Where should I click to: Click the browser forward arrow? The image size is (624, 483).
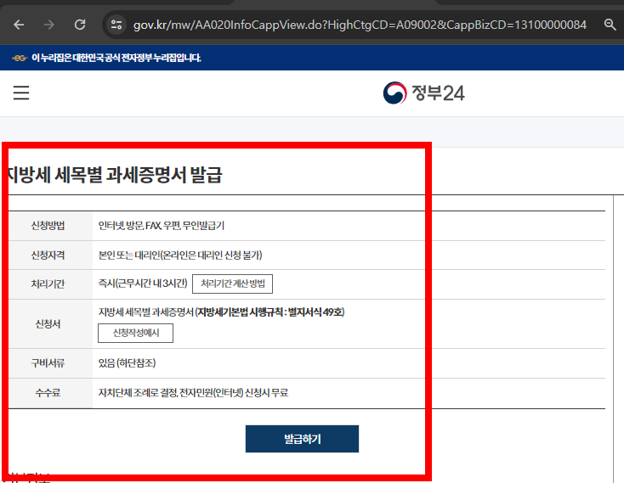click(49, 25)
